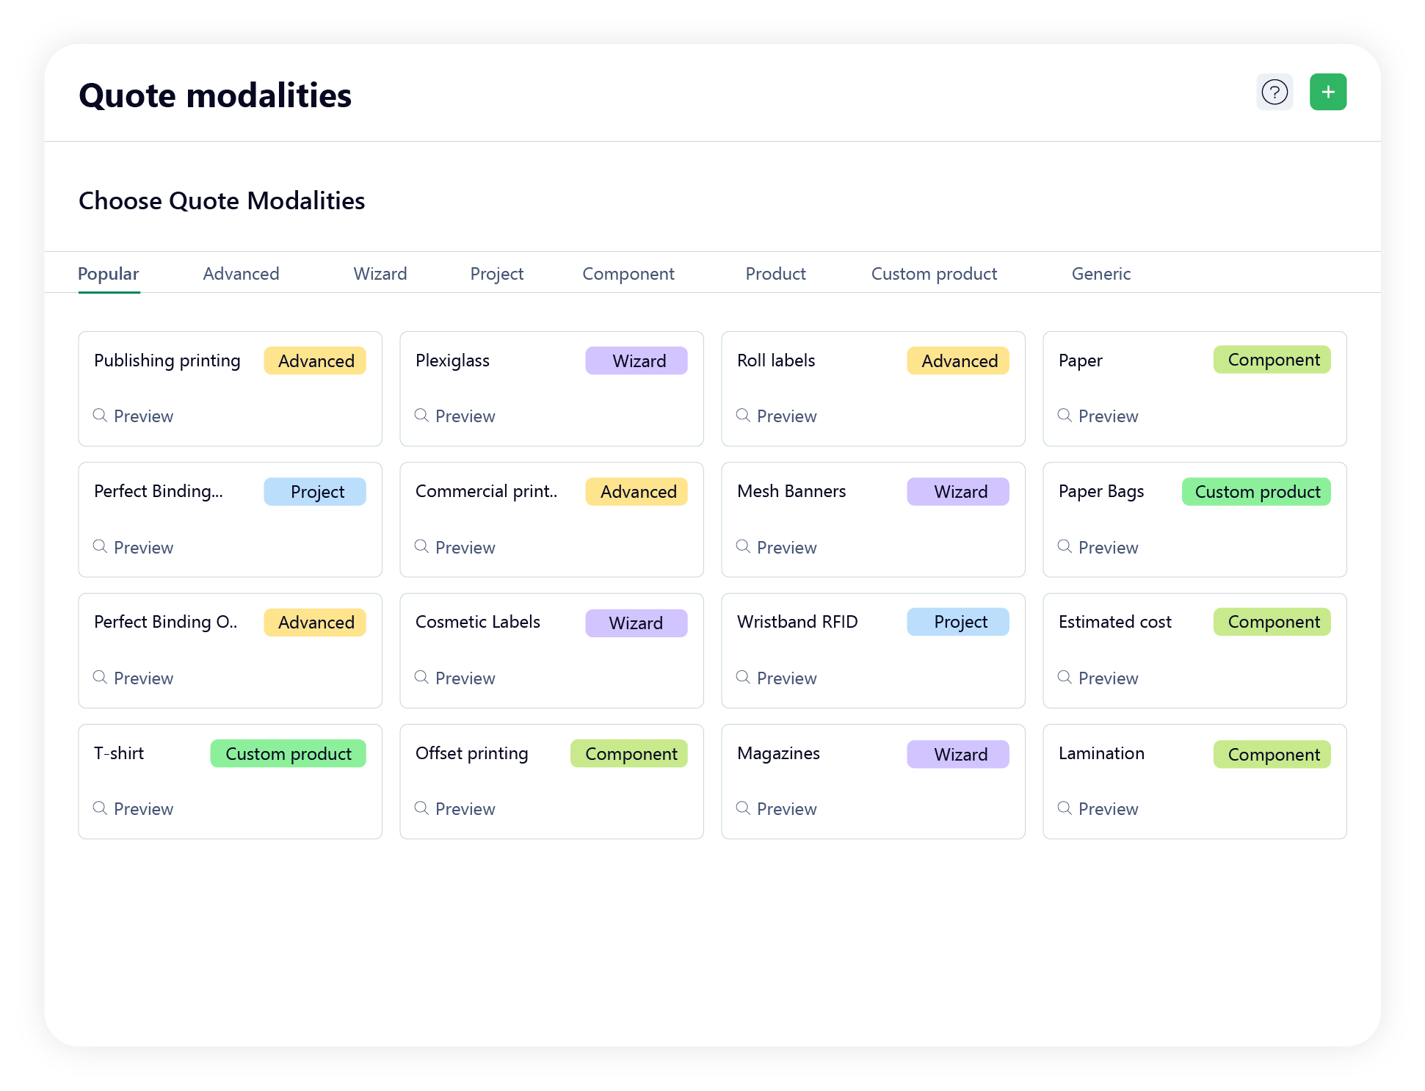Viewport: 1425px width, 1091px height.
Task: Choose the Magazines card title
Action: pyautogui.click(x=778, y=753)
